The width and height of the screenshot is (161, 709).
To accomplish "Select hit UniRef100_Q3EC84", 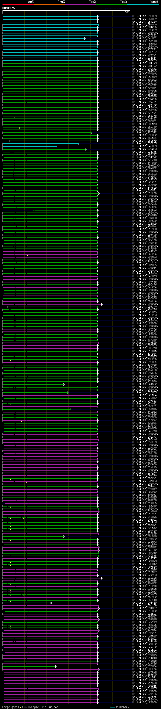I will (144, 58).
